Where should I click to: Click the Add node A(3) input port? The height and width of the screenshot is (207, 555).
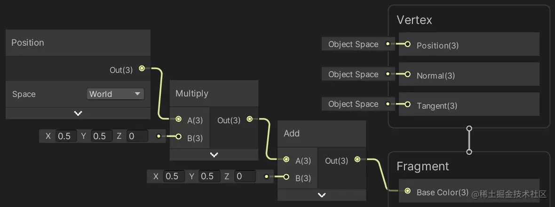pyautogui.click(x=286, y=160)
